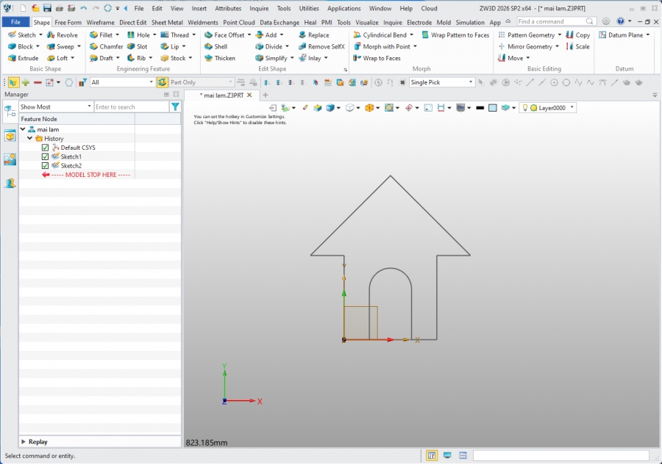Open the All filter dropdown
The height and width of the screenshot is (464, 662).
coord(122,83)
